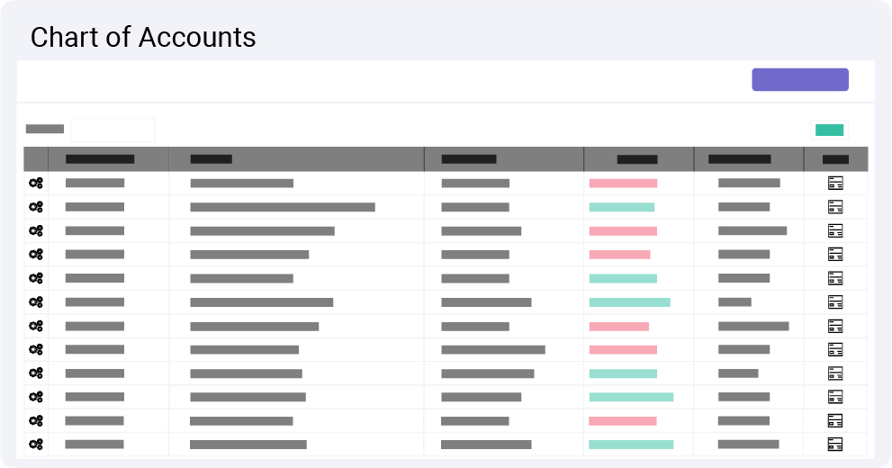Open the gear settings icon in third table row
Viewport: 892px width, 468px height.
[x=36, y=231]
